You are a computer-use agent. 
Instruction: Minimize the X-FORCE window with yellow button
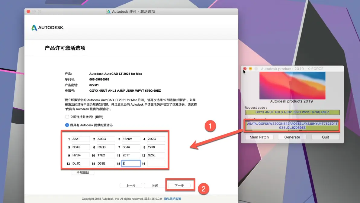(250, 69)
